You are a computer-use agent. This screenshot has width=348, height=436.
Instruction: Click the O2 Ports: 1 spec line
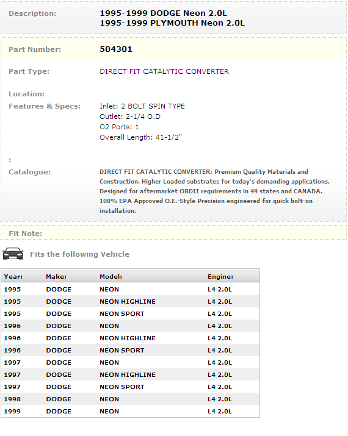(x=119, y=127)
